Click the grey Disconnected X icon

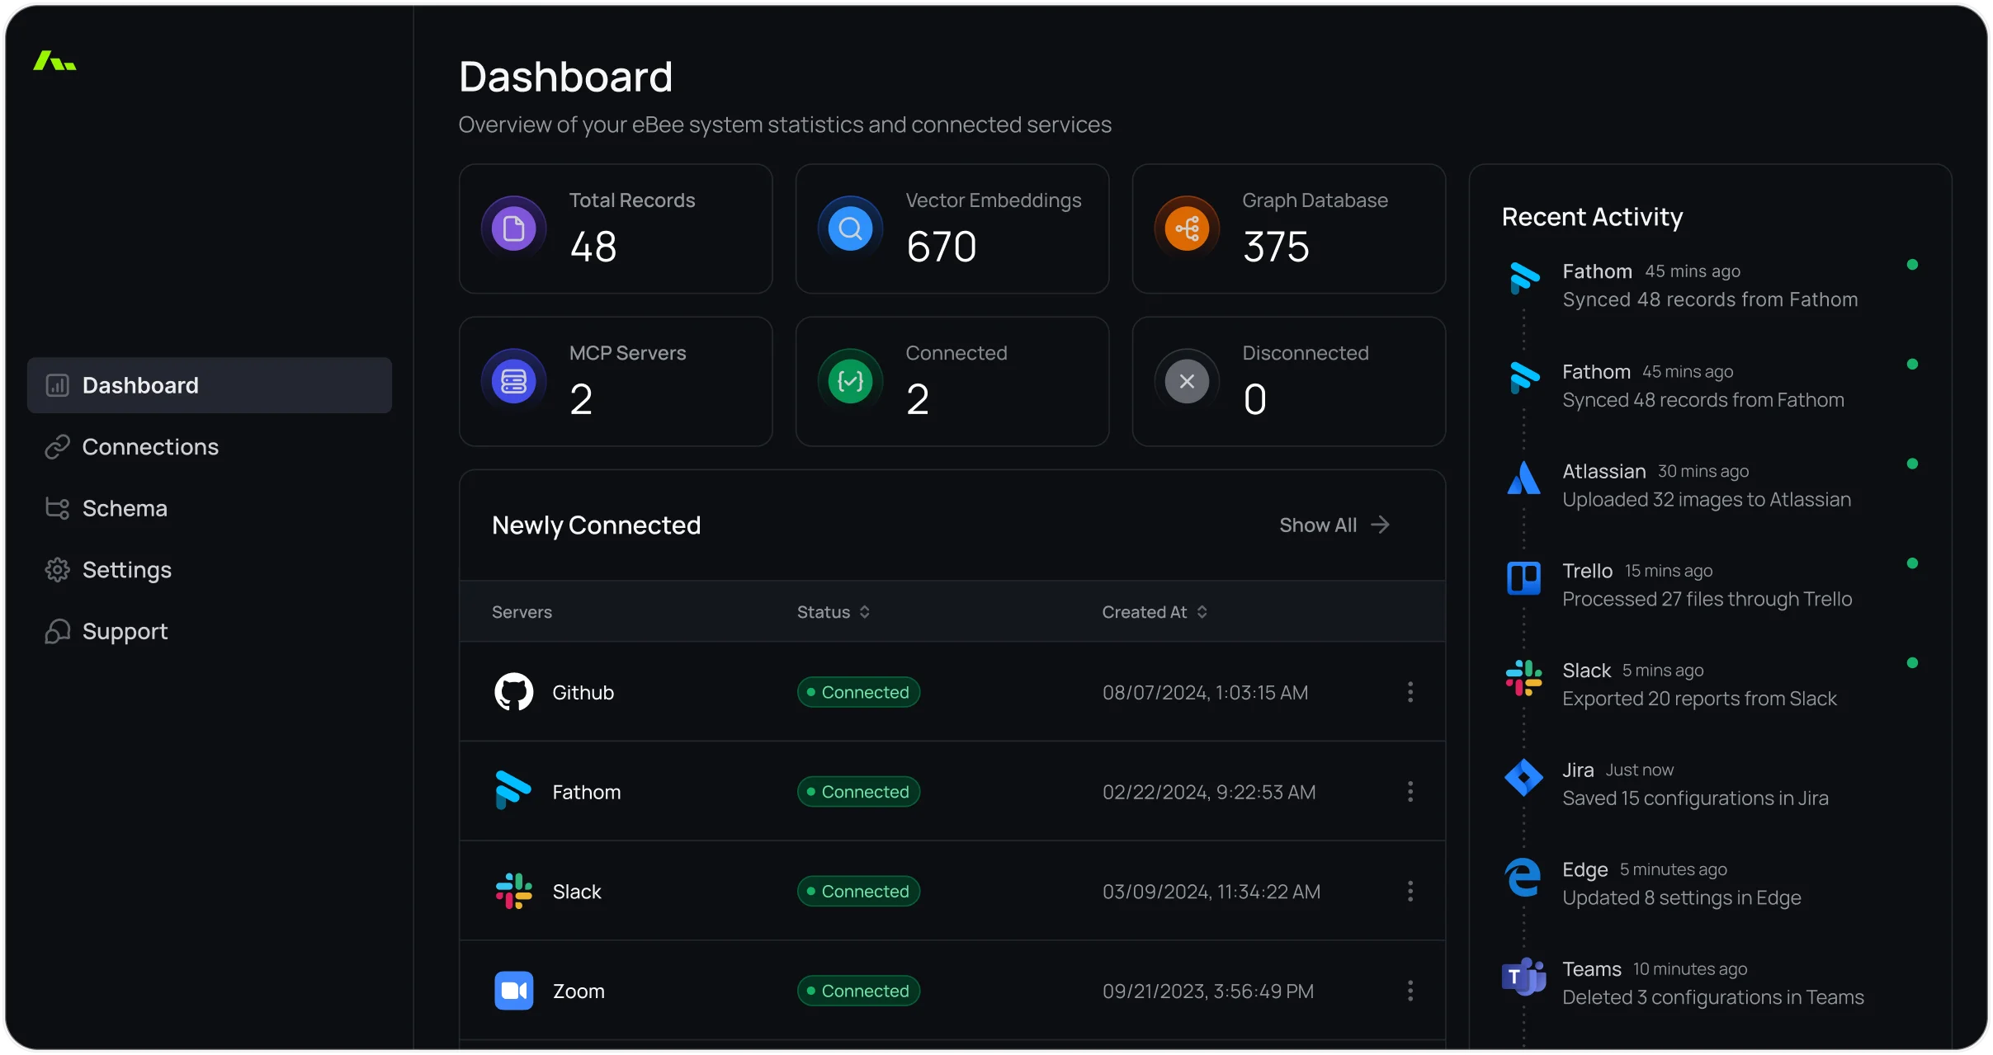point(1188,381)
